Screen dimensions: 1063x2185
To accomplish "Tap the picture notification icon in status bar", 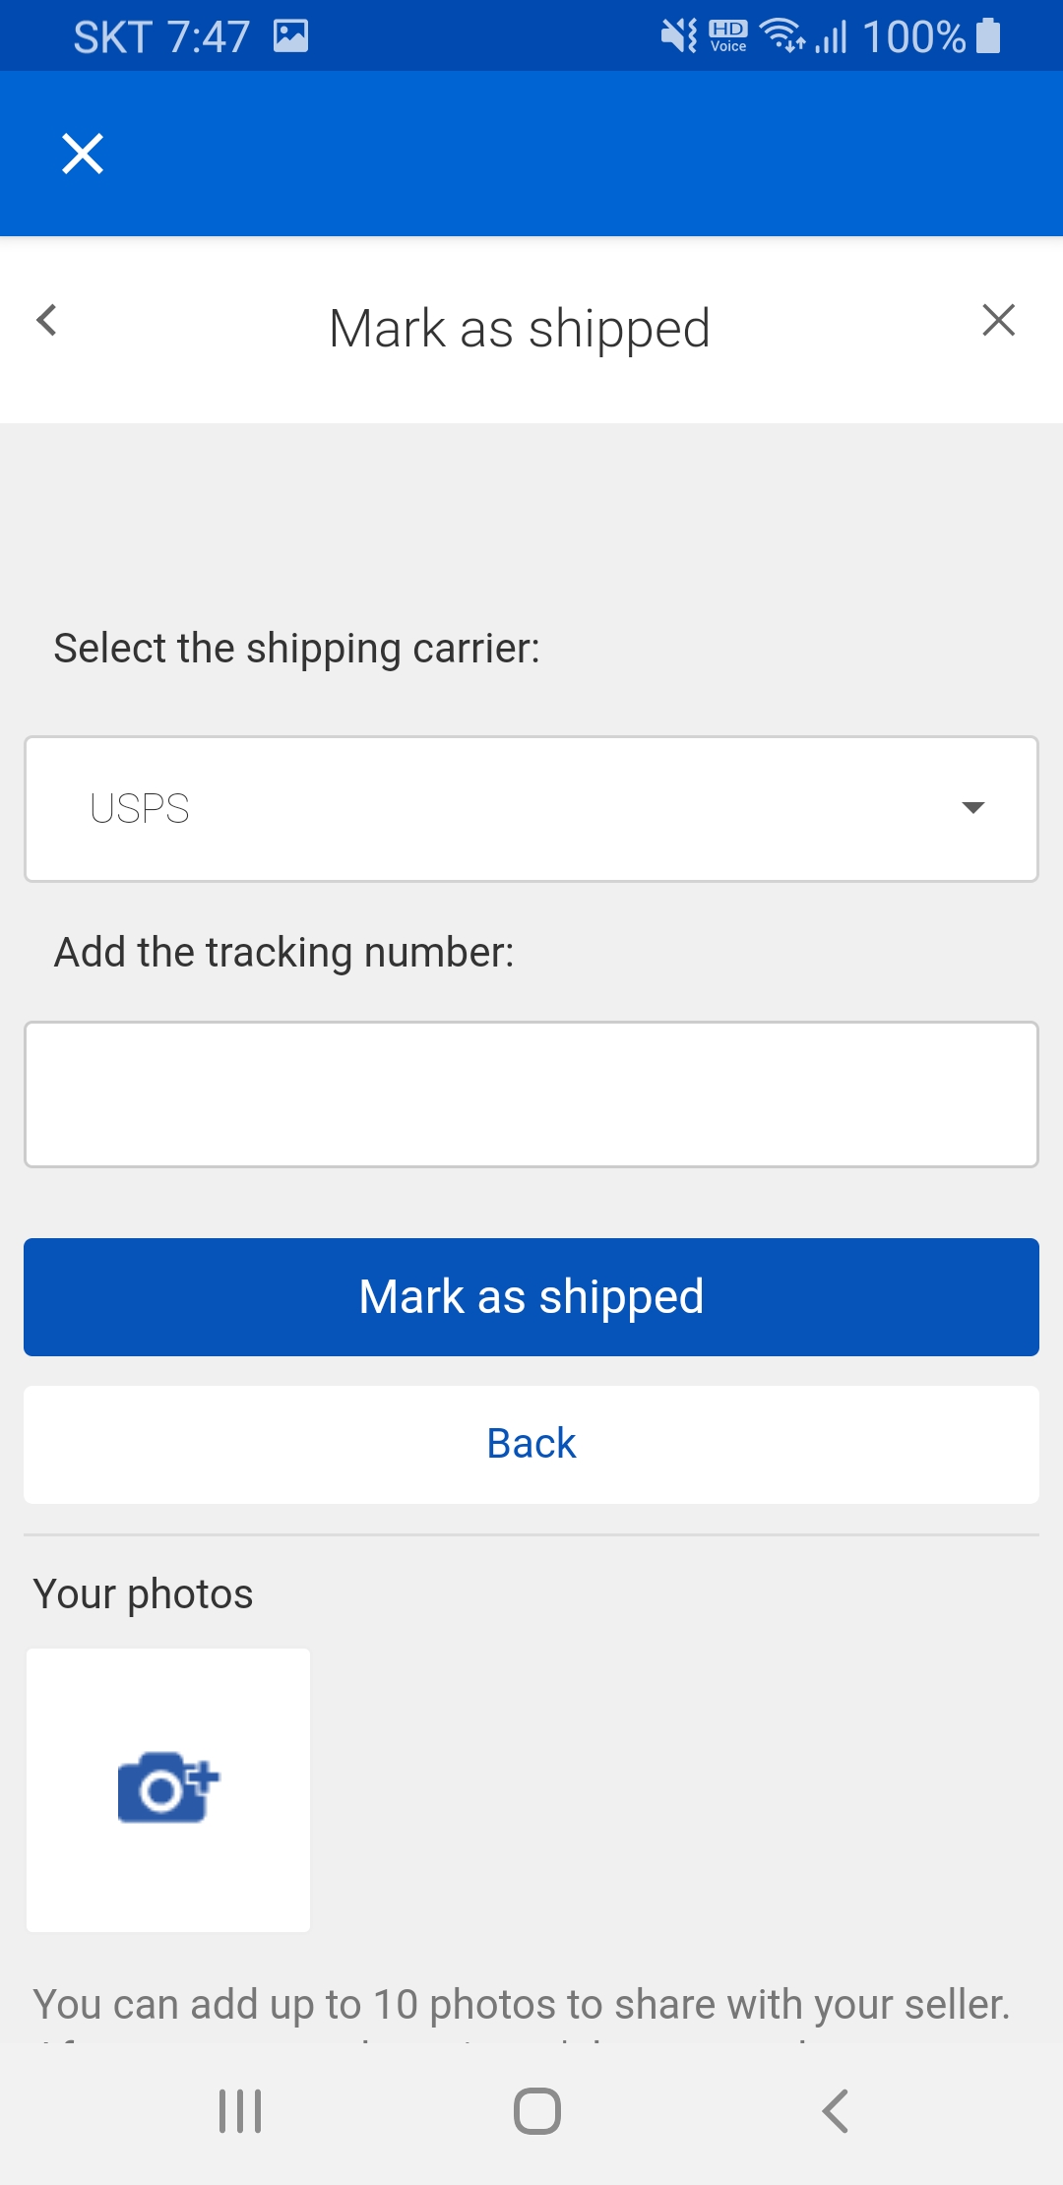I will point(290,36).
